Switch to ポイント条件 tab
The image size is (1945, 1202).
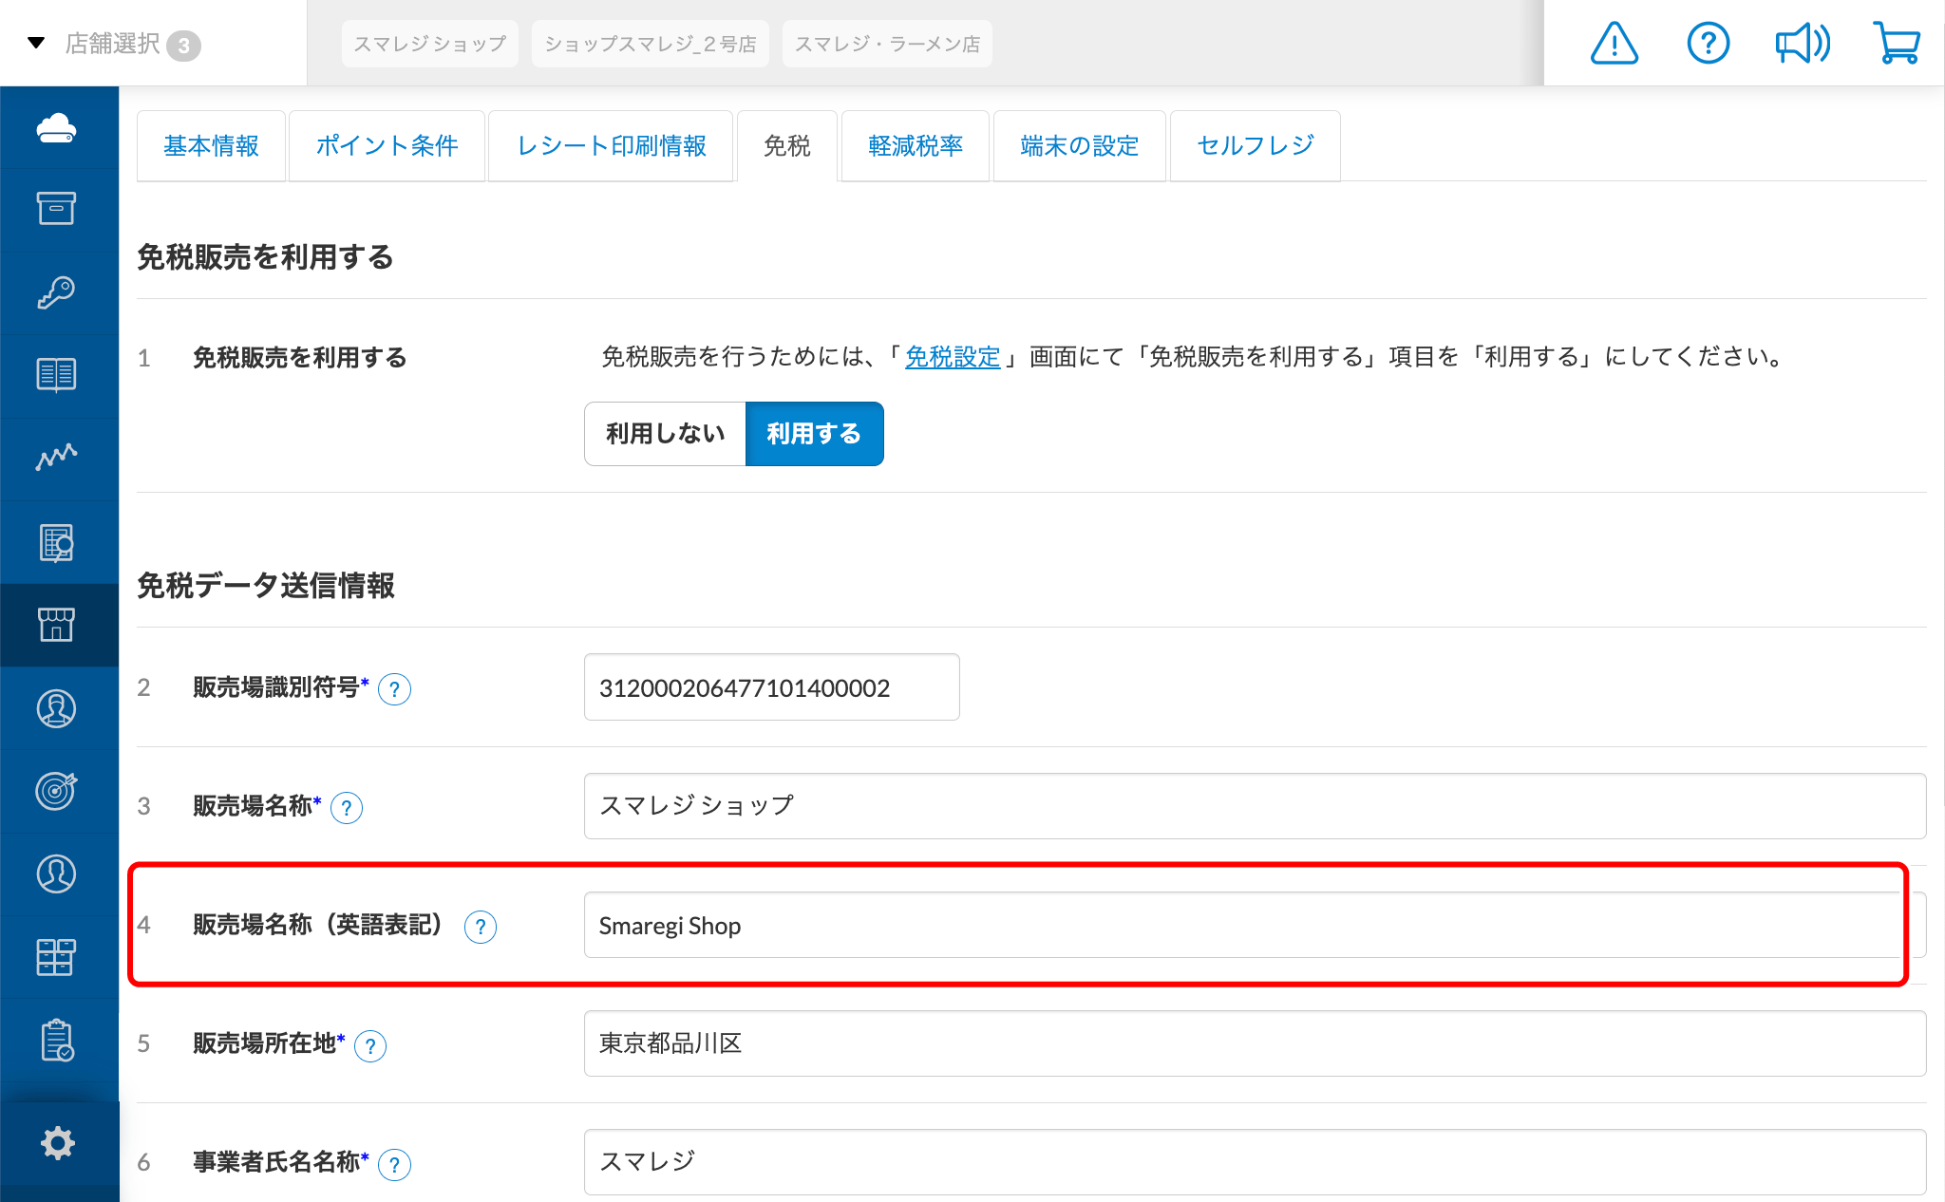pos(387,146)
